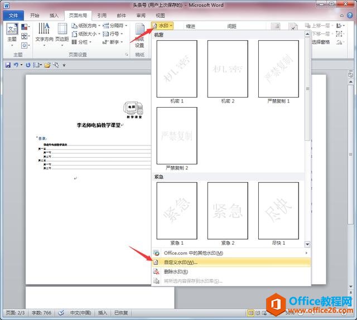Select Print Layout view icon in status bar
This screenshot has width=357, height=320.
coord(250,313)
